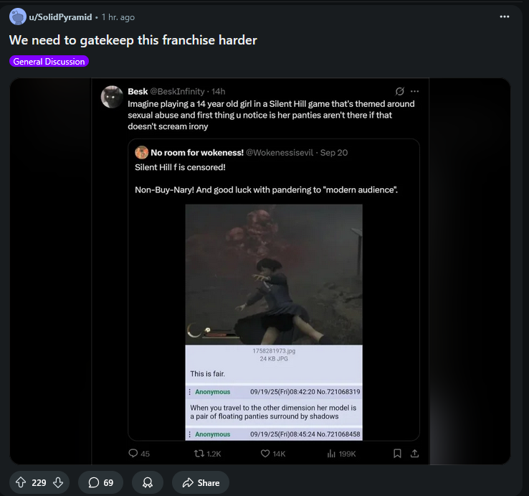Click the tweet reply icon showing 45
This screenshot has width=529, height=496.
click(x=133, y=453)
